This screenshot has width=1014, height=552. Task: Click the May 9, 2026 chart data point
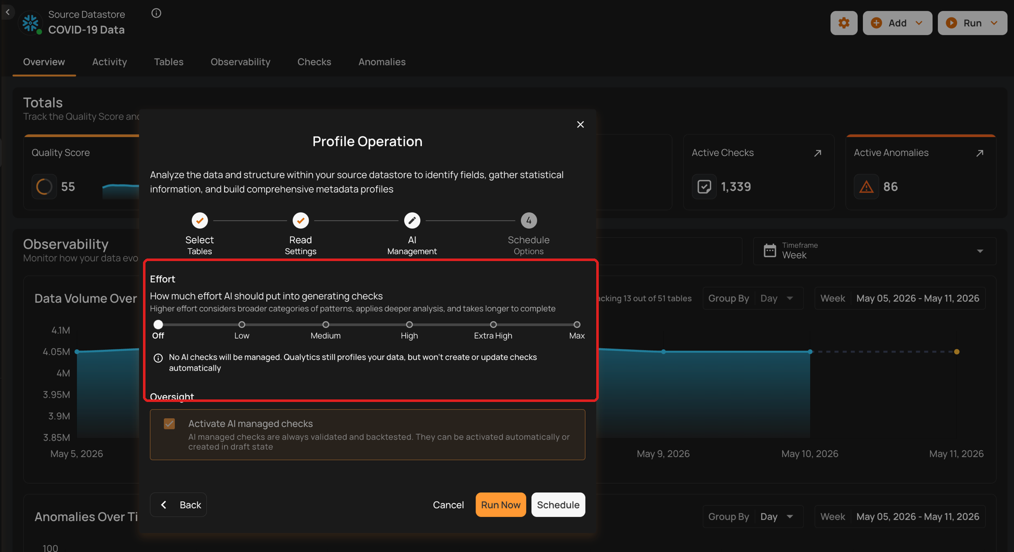click(664, 352)
